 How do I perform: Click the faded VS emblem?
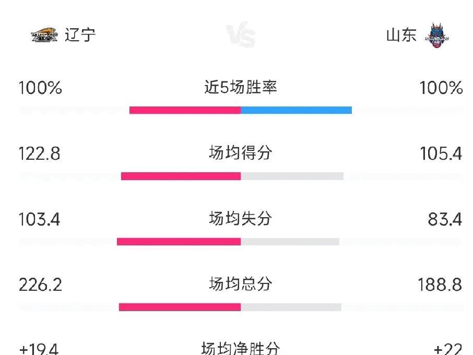[x=241, y=34]
